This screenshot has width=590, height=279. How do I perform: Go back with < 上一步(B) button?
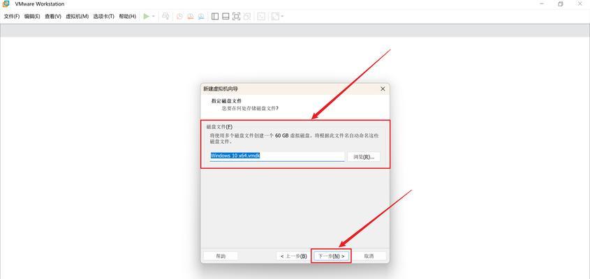pyautogui.click(x=293, y=256)
